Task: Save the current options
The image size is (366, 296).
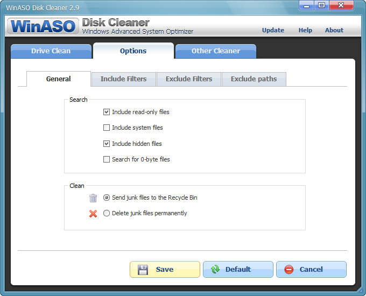Action: [165, 270]
